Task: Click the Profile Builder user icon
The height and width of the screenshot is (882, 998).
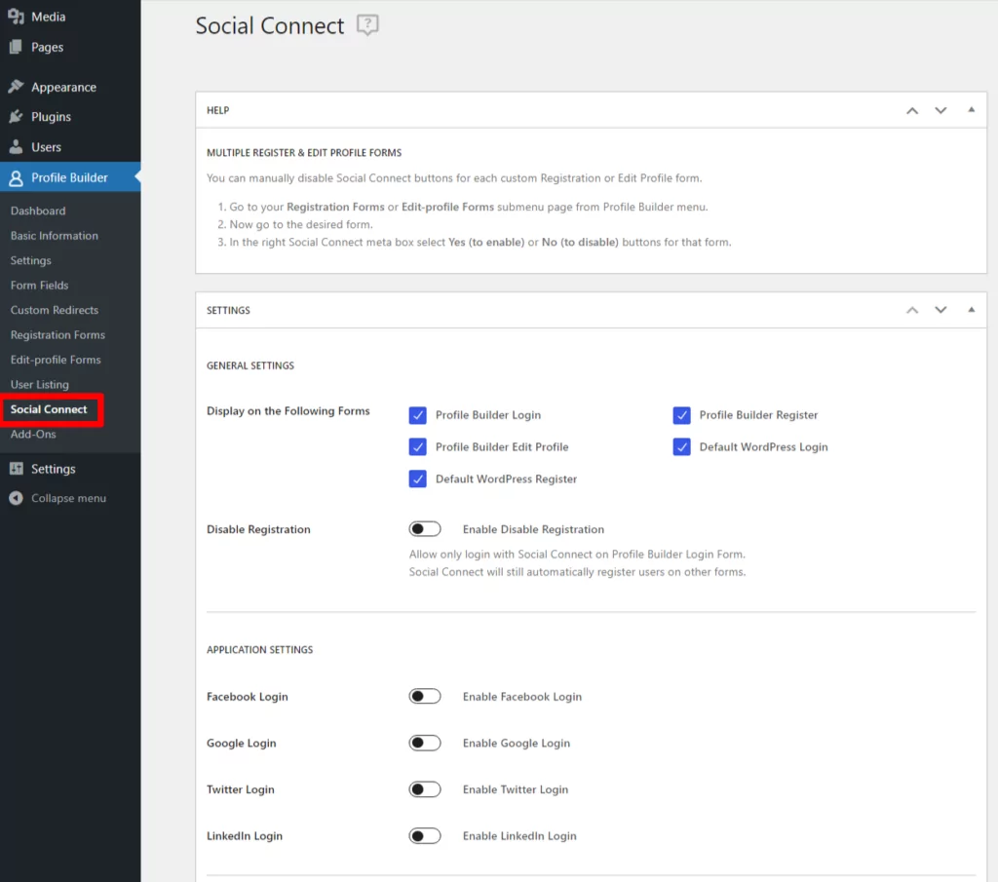Action: click(16, 177)
